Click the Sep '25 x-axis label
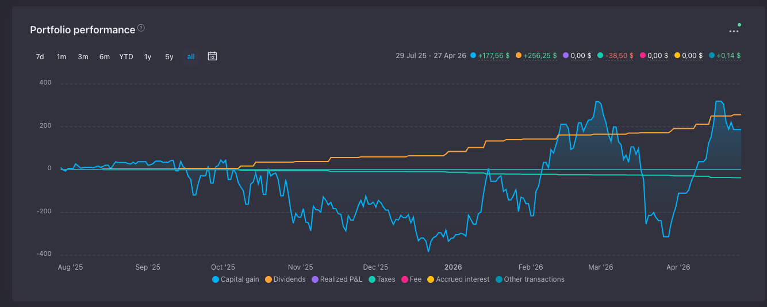 [148, 267]
